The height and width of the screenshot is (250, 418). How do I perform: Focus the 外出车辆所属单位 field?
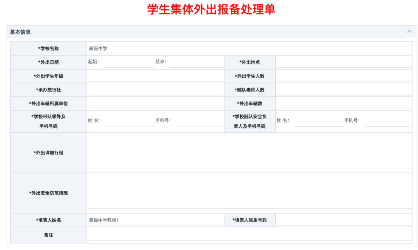coord(155,103)
